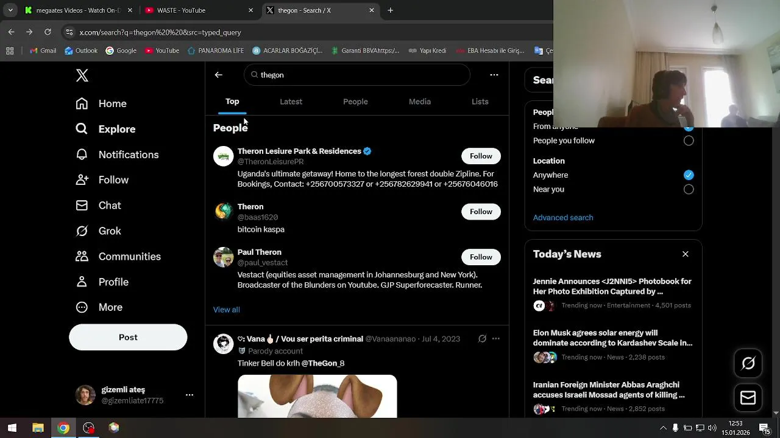Open volume control in system tray
Viewport: 780px width, 438px height.
pos(712,428)
